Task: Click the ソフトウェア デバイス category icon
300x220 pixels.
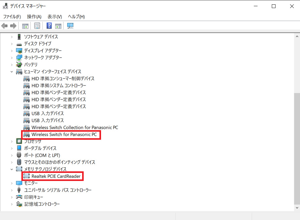Action: [x=19, y=37]
